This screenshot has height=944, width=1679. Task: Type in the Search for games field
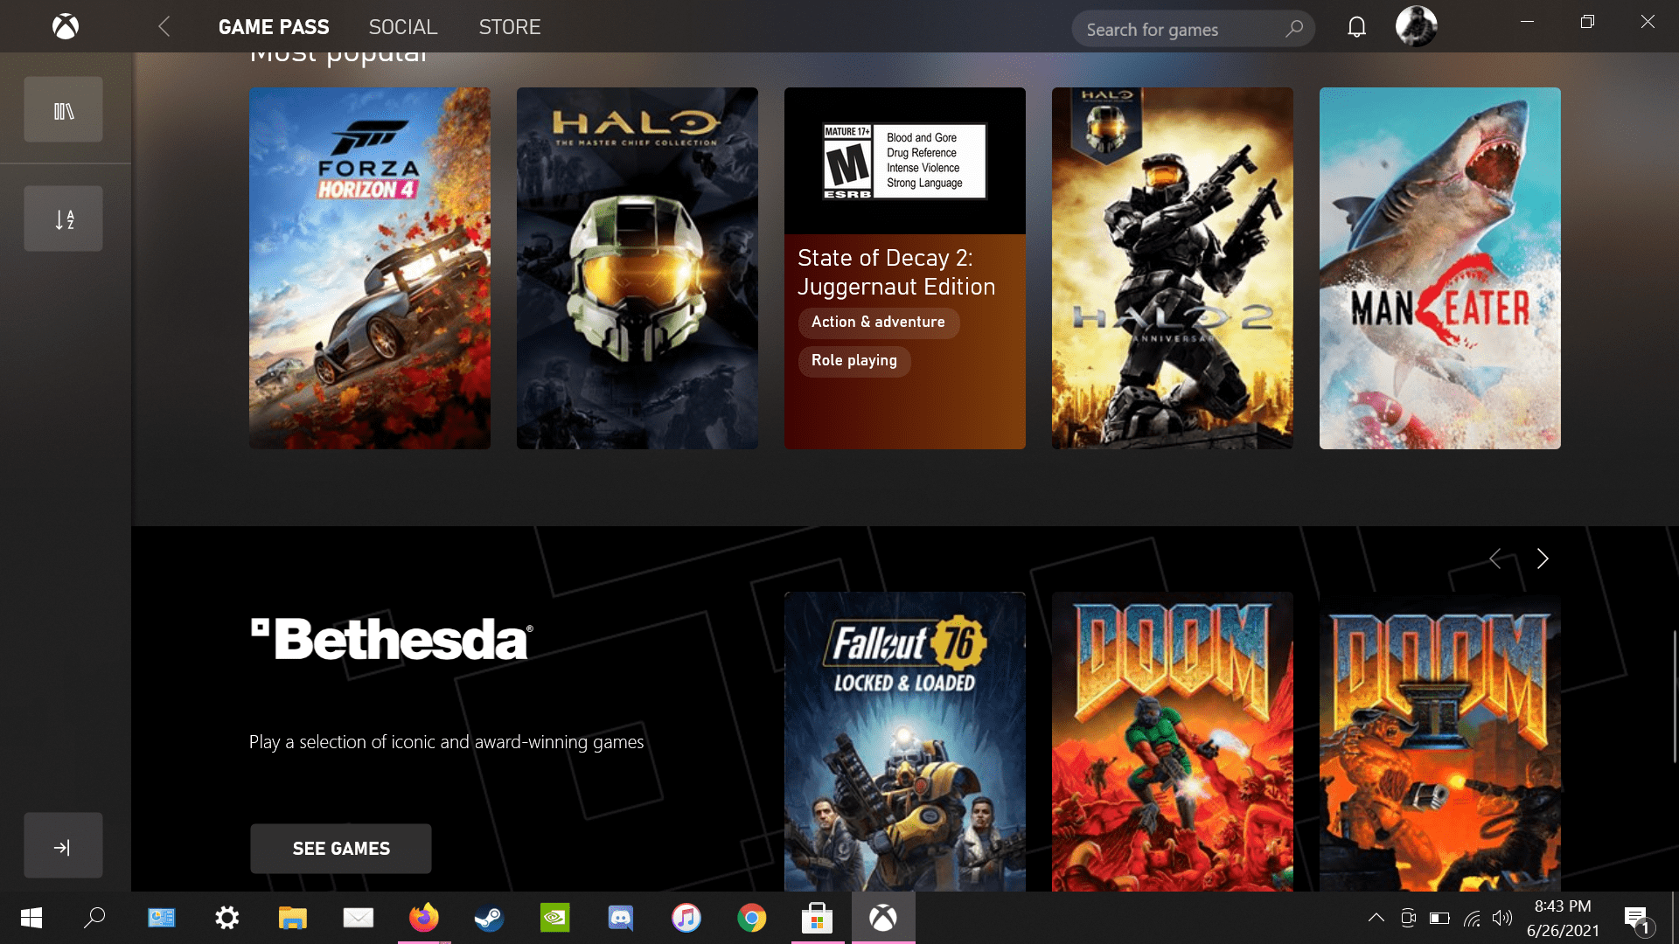[1176, 30]
